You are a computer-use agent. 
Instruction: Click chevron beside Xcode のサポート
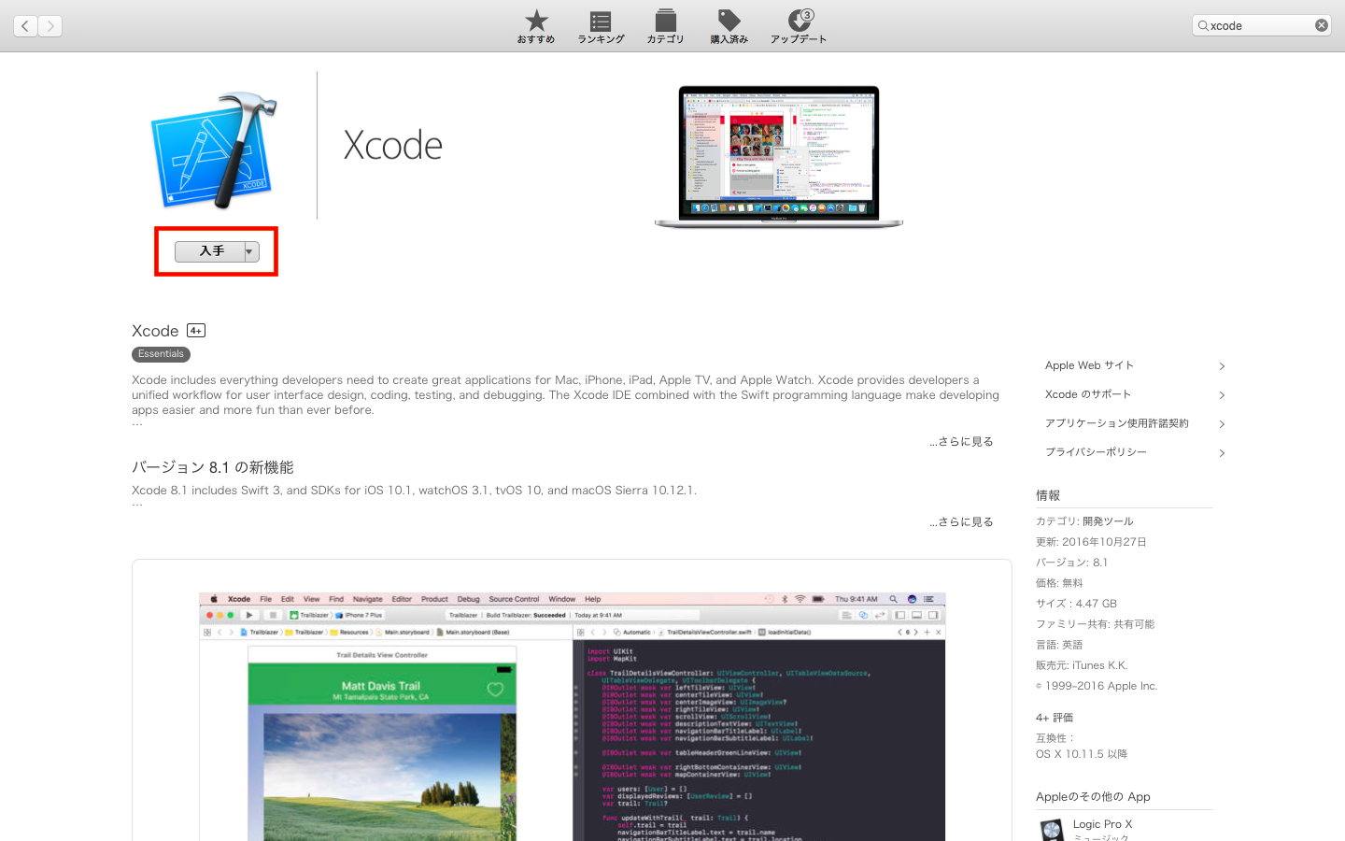click(1222, 395)
